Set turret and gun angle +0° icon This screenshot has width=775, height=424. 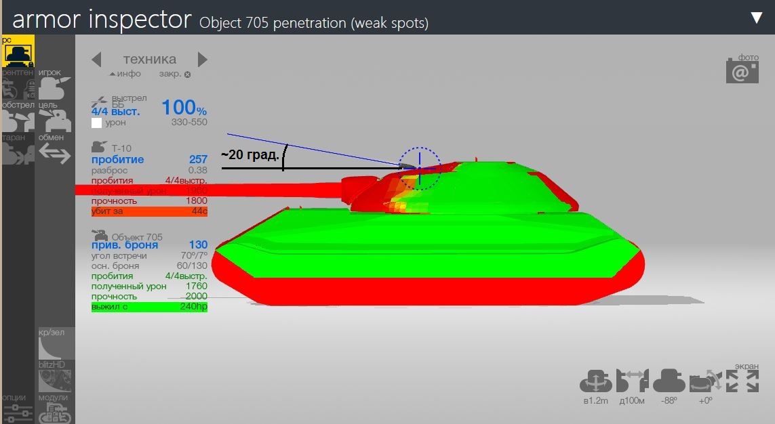705,381
